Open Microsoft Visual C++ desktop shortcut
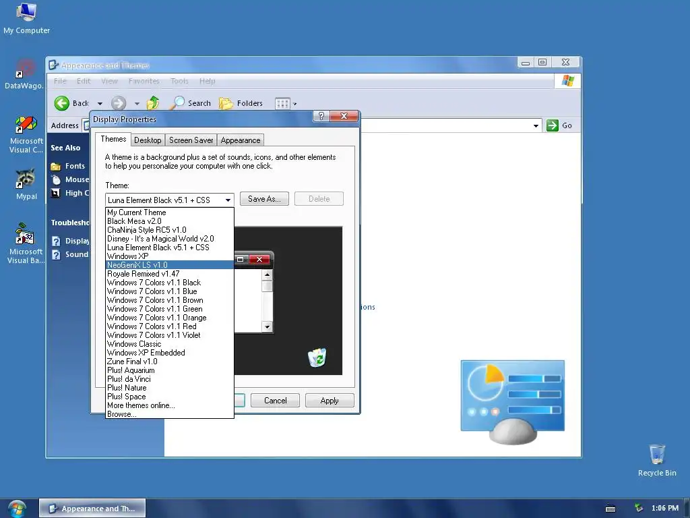690x518 pixels. pyautogui.click(x=26, y=134)
